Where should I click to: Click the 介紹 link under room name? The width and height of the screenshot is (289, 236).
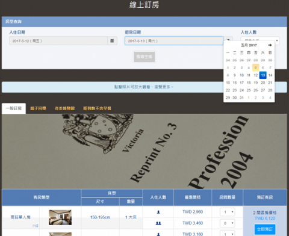(35, 226)
